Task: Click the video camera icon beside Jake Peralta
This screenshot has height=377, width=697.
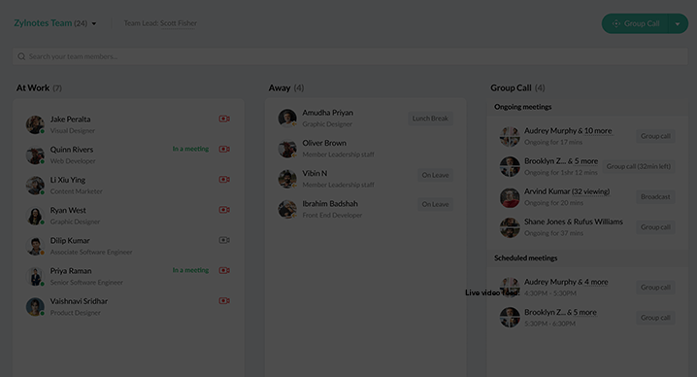Action: click(224, 119)
